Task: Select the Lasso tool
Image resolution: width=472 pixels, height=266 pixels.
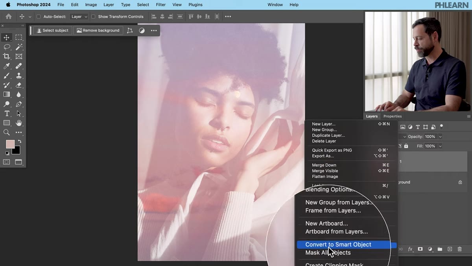Action: pos(7,47)
